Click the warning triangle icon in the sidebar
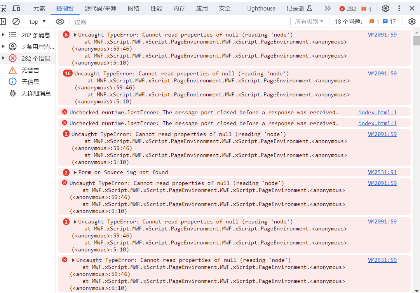 (x=12, y=70)
